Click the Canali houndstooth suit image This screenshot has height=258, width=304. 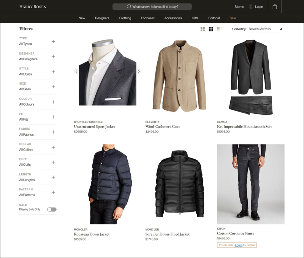251,77
